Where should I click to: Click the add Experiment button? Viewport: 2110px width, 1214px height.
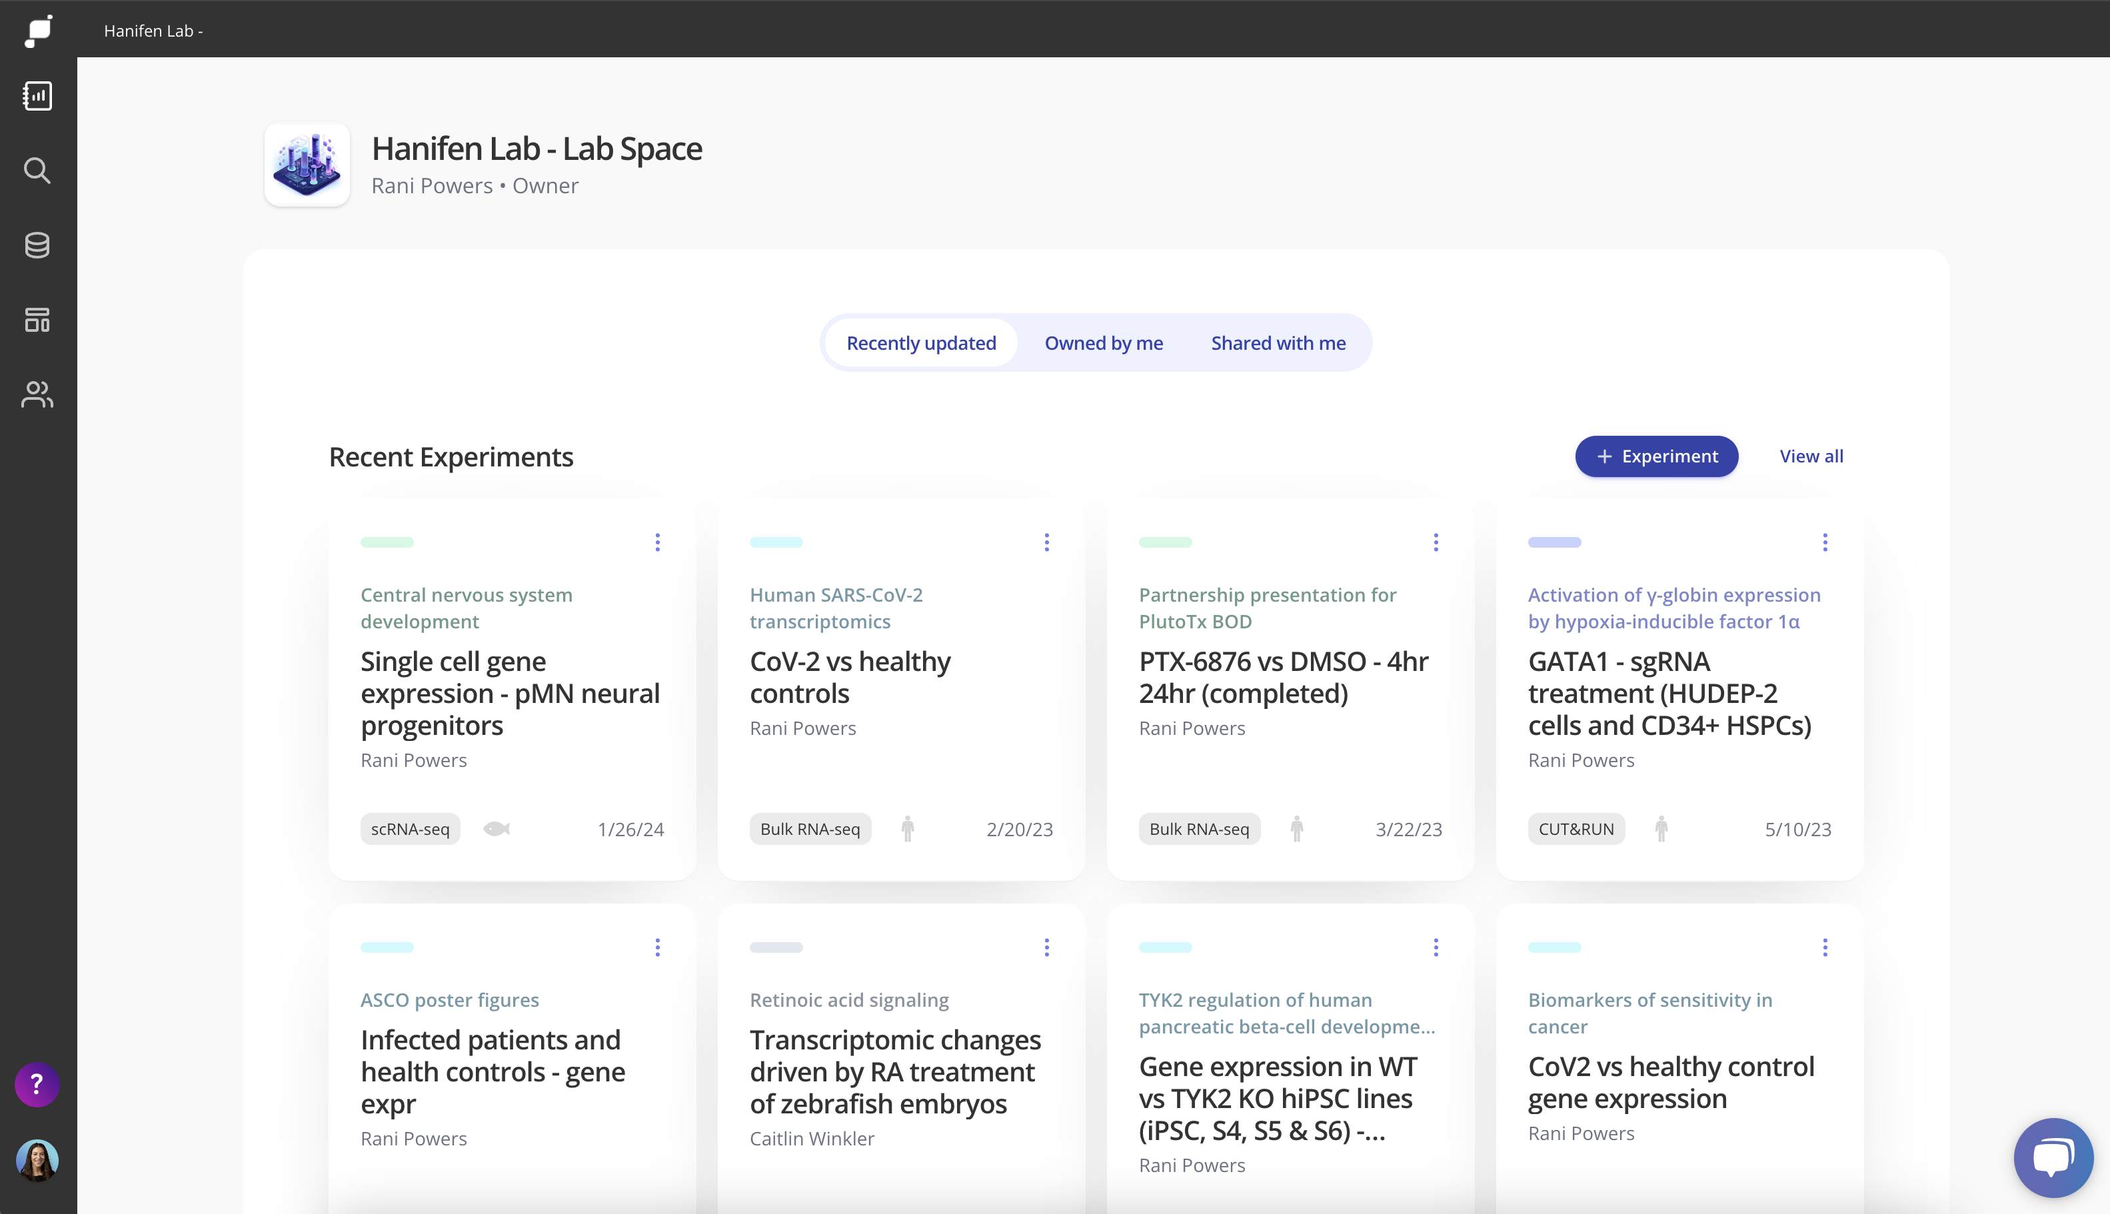tap(1656, 456)
